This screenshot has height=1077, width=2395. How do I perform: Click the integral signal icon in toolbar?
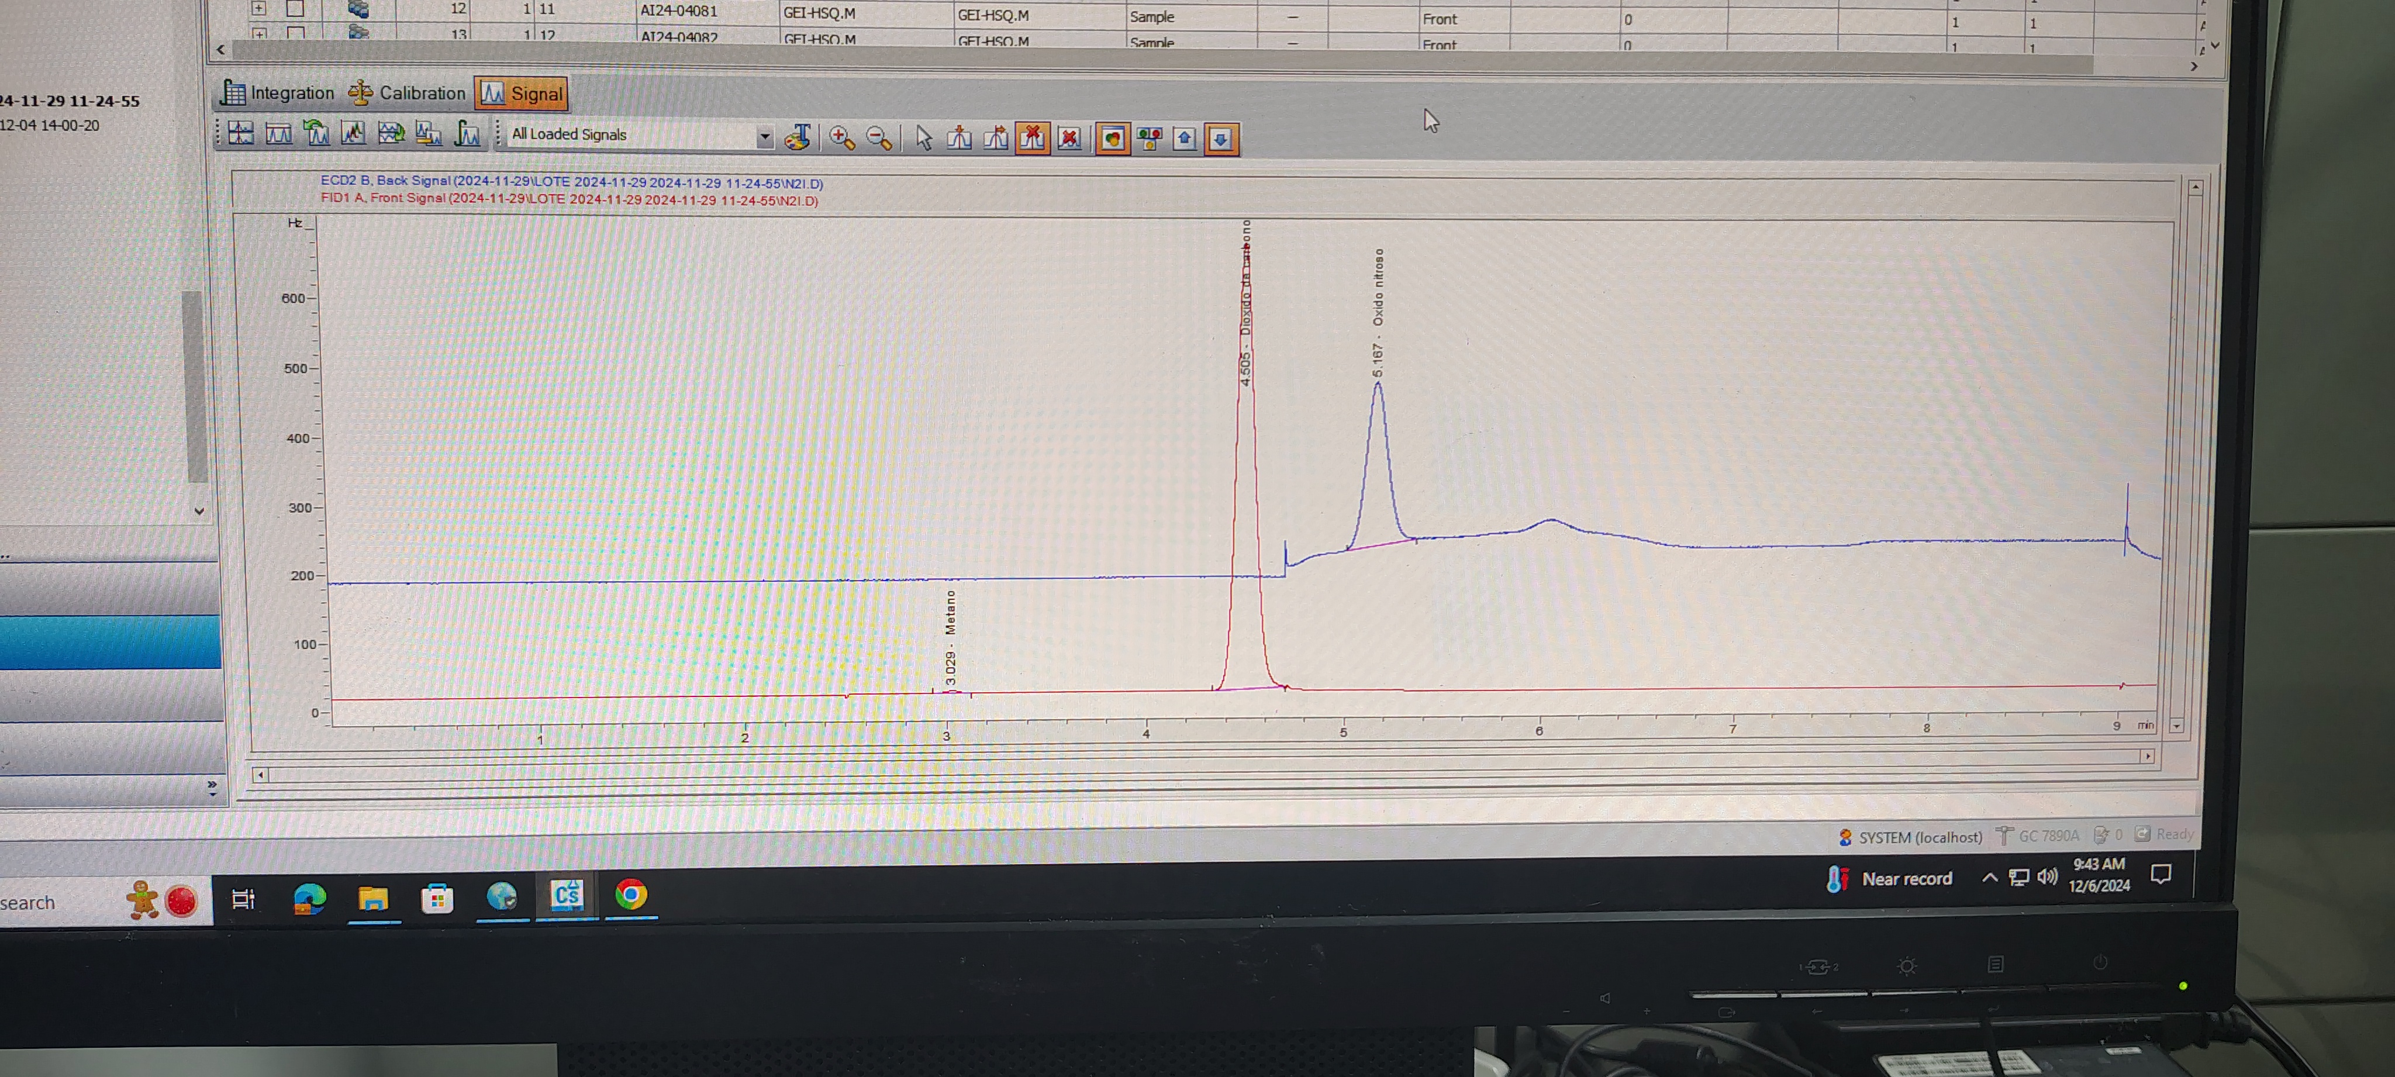(x=467, y=135)
